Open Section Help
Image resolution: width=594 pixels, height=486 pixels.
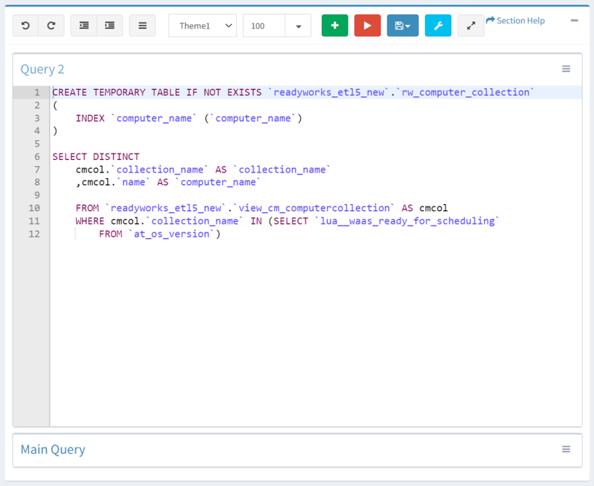[x=515, y=20]
